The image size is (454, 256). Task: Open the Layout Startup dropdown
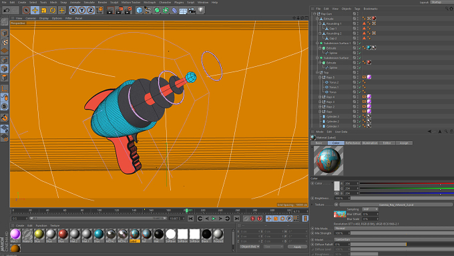coord(441,2)
